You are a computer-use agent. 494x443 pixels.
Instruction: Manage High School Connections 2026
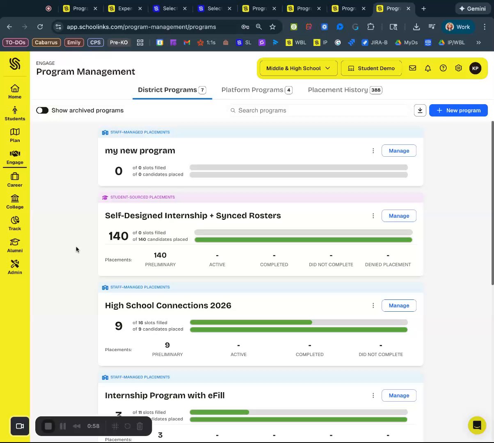click(x=399, y=306)
